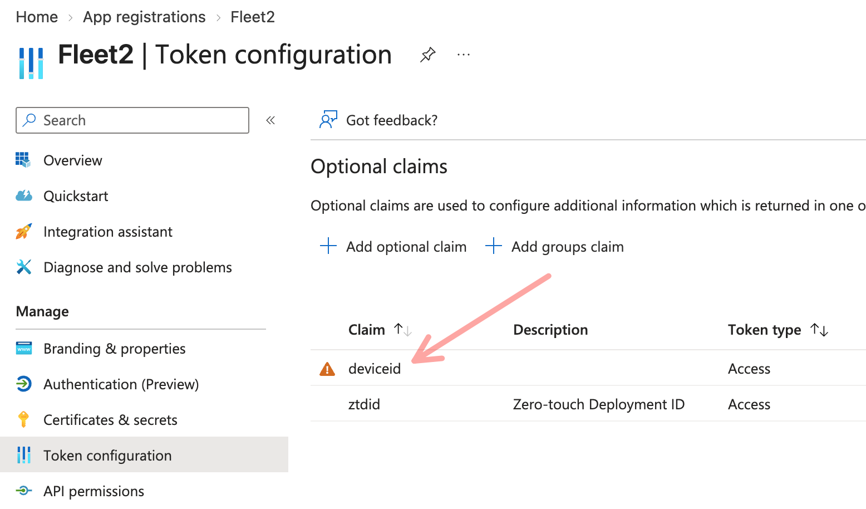This screenshot has width=866, height=509.
Task: Click the Certificates & secrets key icon
Action: click(23, 419)
